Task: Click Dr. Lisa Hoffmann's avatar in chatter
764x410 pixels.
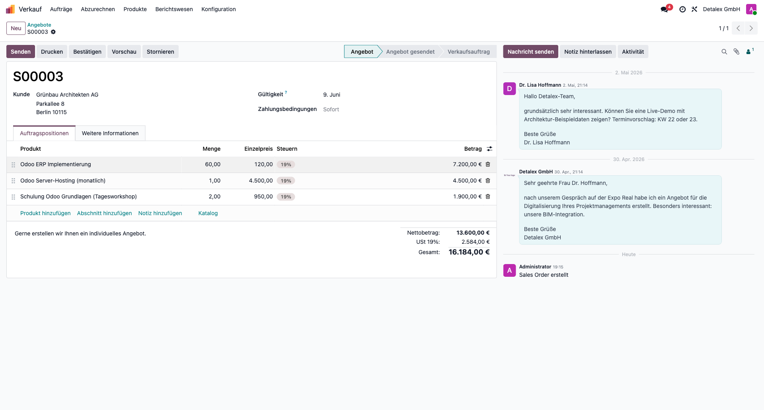Action: (509, 89)
